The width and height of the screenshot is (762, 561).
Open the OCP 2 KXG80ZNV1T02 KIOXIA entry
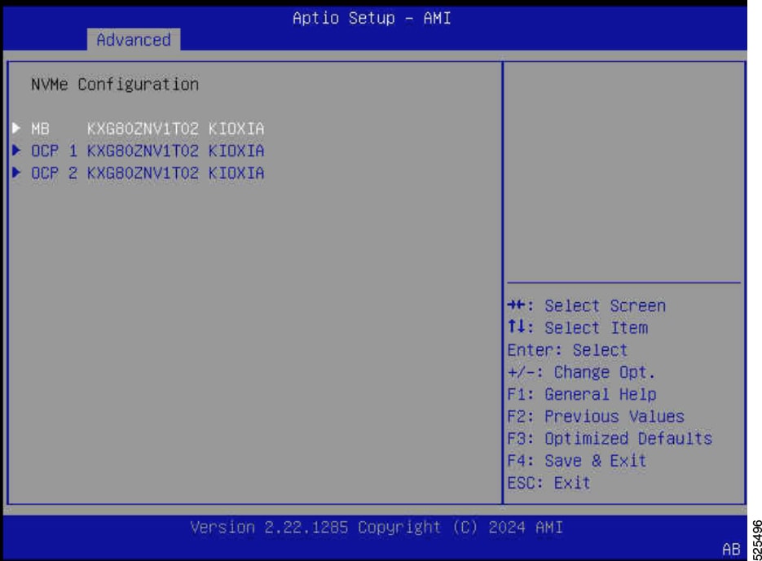(148, 173)
